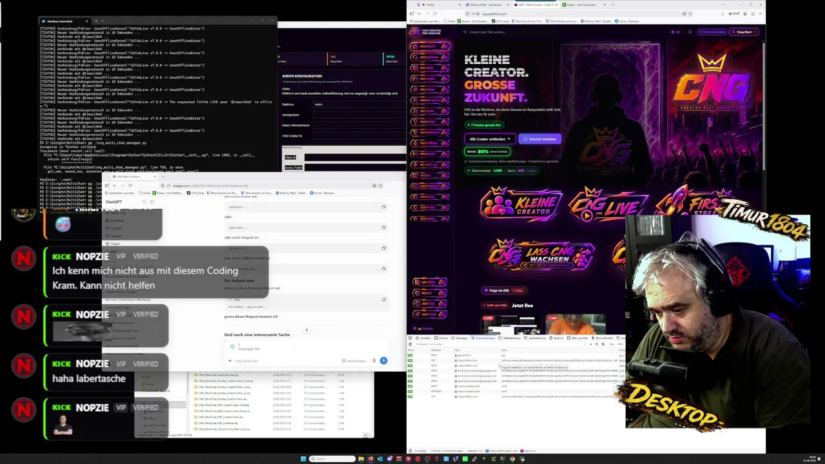Open the Netzwerkanalyse devtools tab
Image resolution: width=825 pixels, height=464 pixels.
point(485,338)
